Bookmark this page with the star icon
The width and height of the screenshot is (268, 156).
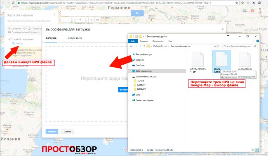point(237,3)
